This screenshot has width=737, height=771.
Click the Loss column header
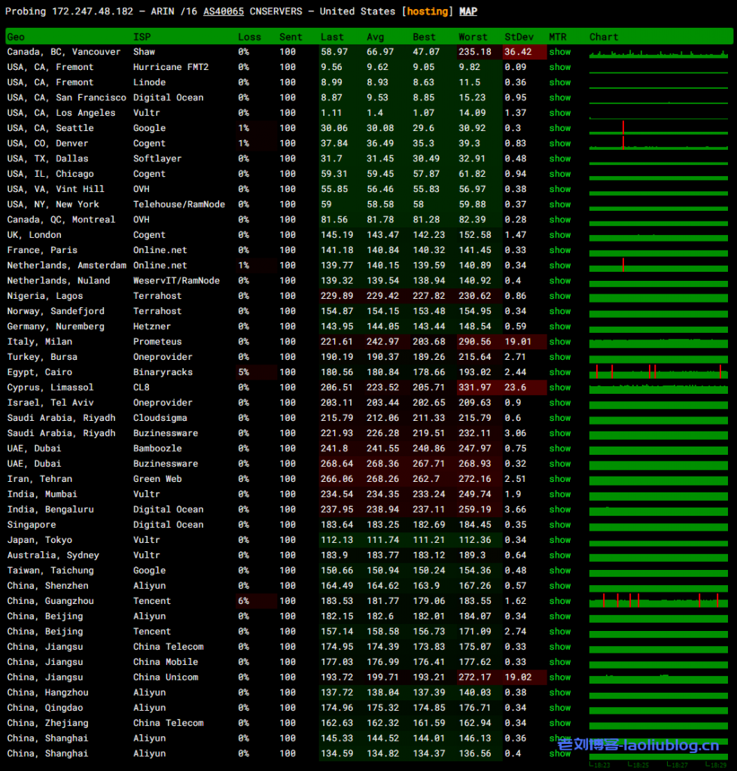(249, 37)
